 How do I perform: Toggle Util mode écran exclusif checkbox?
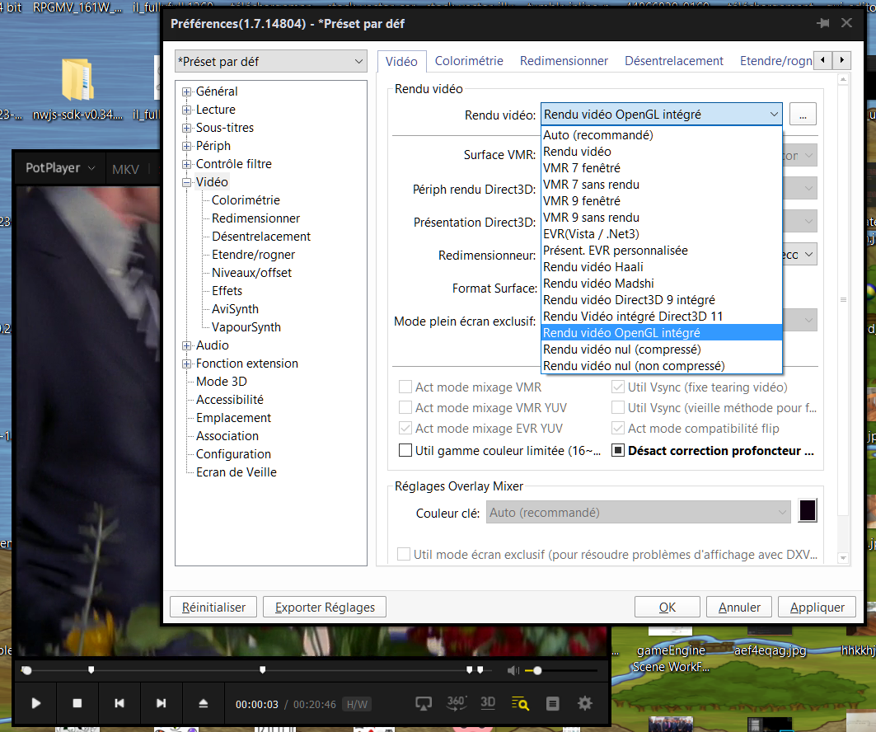(403, 554)
